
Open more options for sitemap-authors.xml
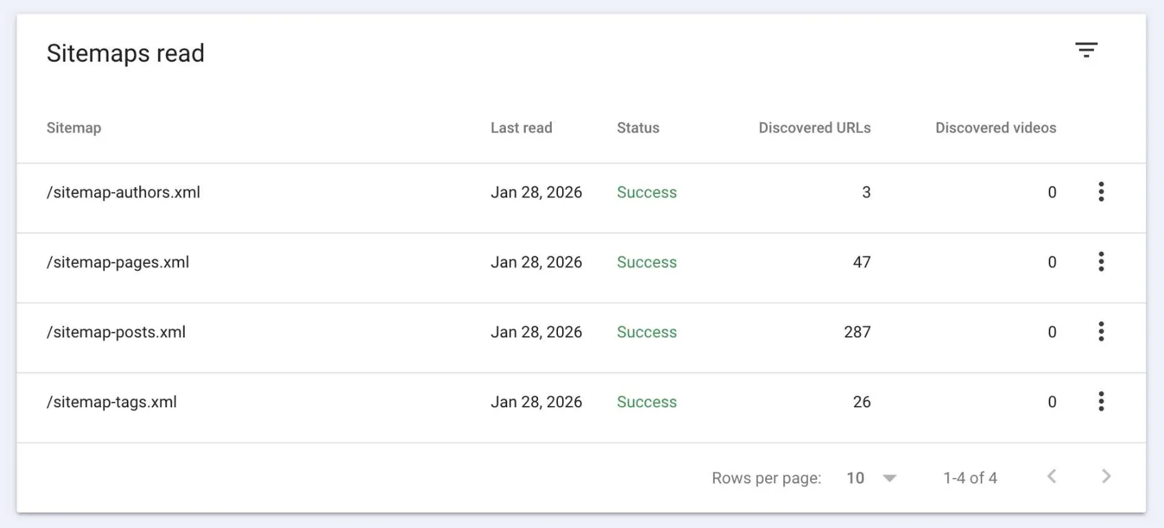click(1101, 192)
